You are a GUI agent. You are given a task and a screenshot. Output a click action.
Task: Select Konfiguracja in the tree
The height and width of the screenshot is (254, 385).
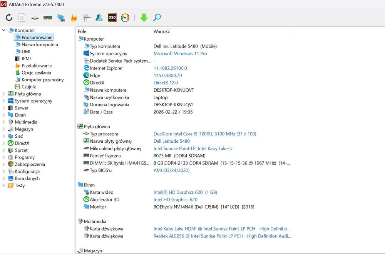click(27, 171)
